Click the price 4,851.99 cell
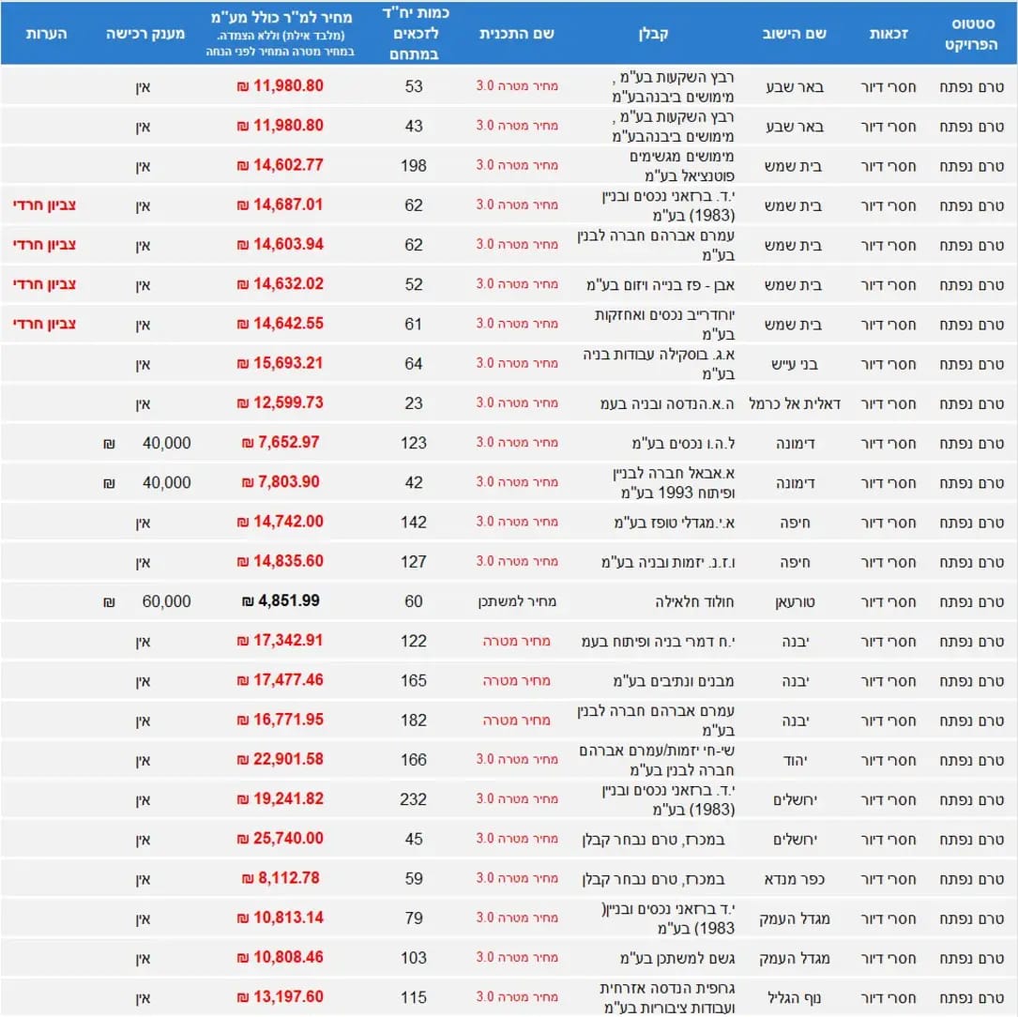The height and width of the screenshot is (1017, 1018). click(281, 601)
